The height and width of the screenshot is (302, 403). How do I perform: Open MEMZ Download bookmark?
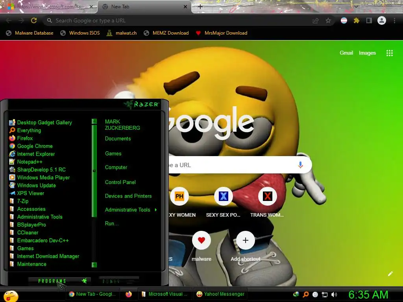(x=166, y=33)
